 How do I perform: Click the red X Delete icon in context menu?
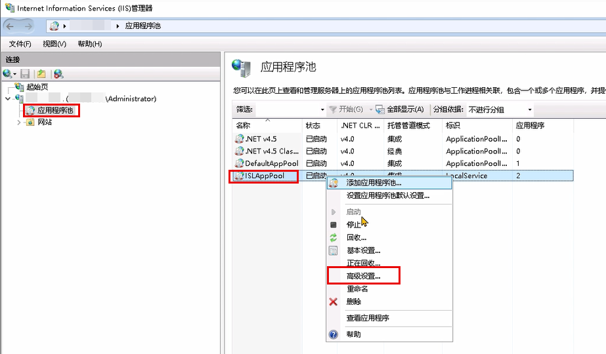[x=334, y=302]
